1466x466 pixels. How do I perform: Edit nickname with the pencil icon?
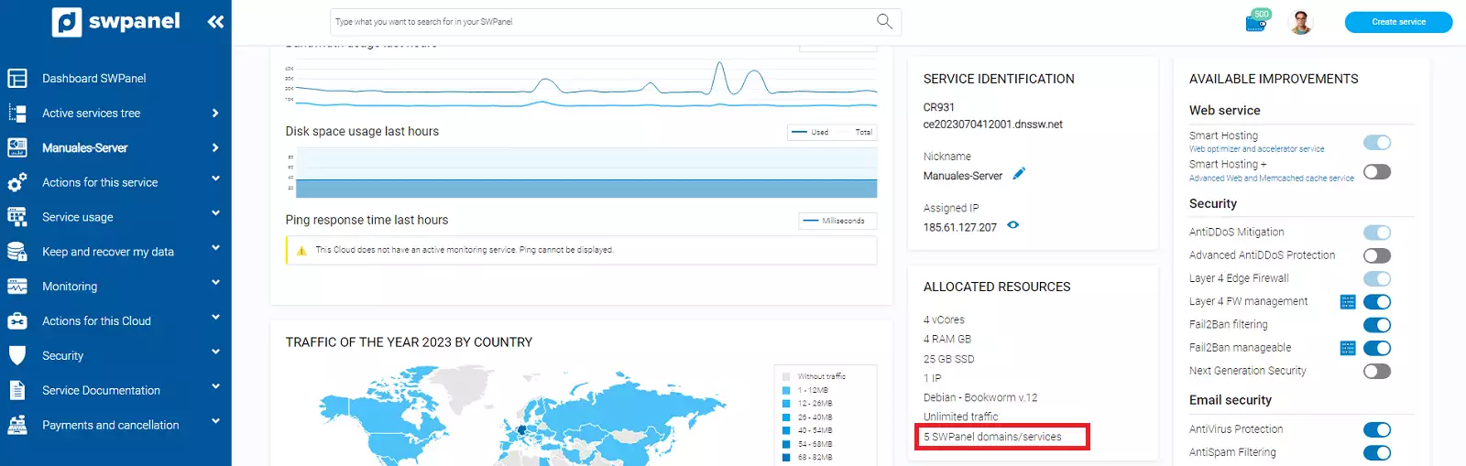point(1019,174)
